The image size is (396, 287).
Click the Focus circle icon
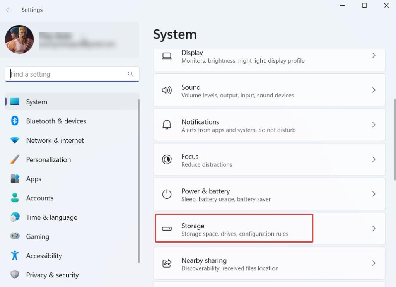click(x=167, y=159)
